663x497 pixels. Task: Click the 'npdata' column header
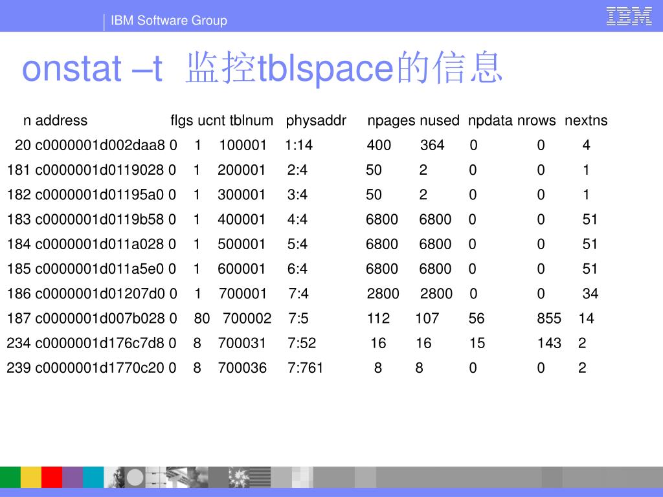pos(490,121)
